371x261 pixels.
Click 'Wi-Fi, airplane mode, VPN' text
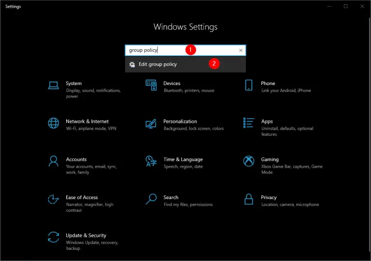tap(91, 129)
